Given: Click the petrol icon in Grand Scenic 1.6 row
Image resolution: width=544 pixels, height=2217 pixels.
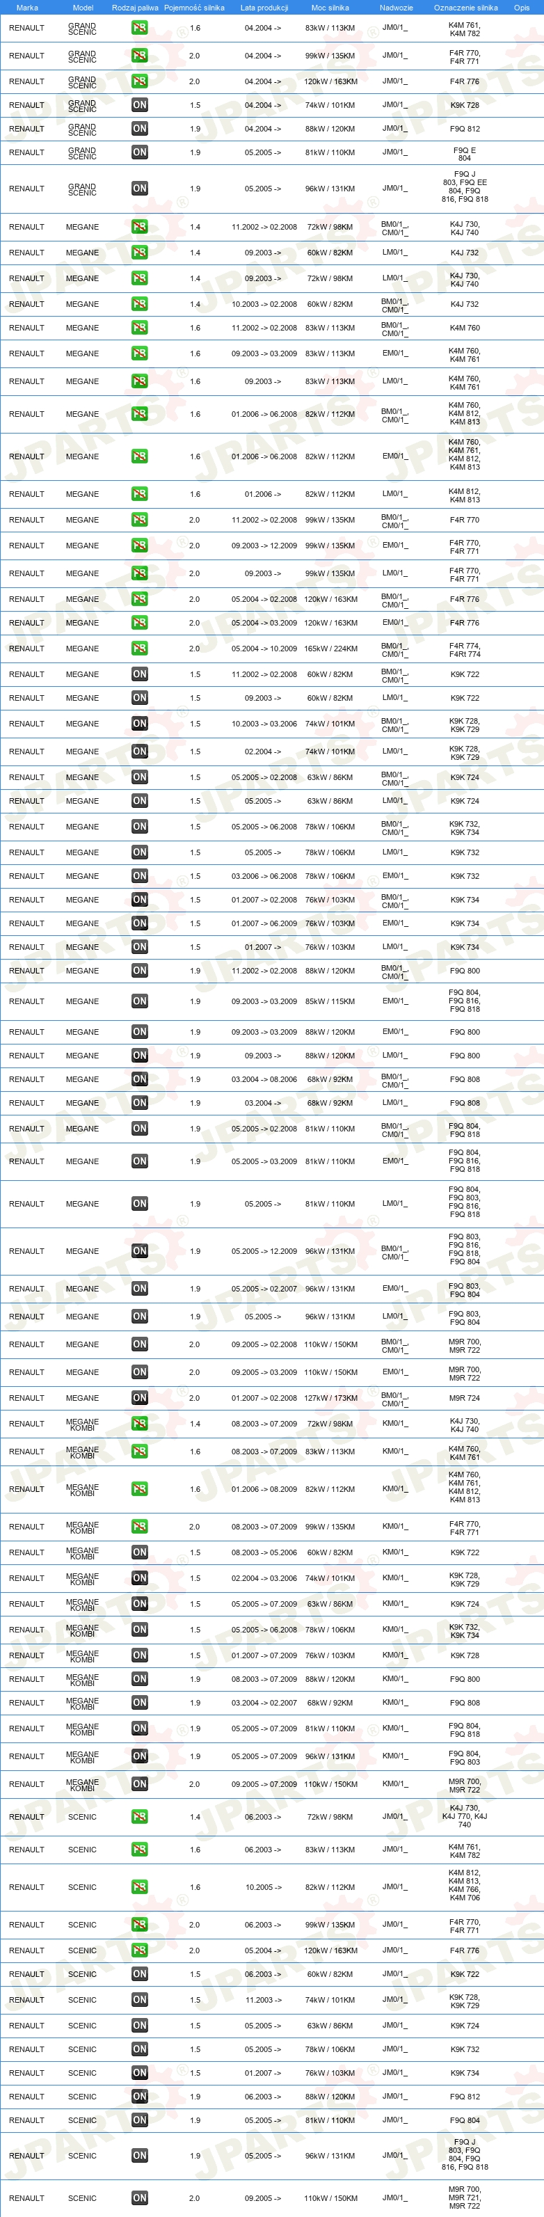Looking at the screenshot, I should 139,28.
